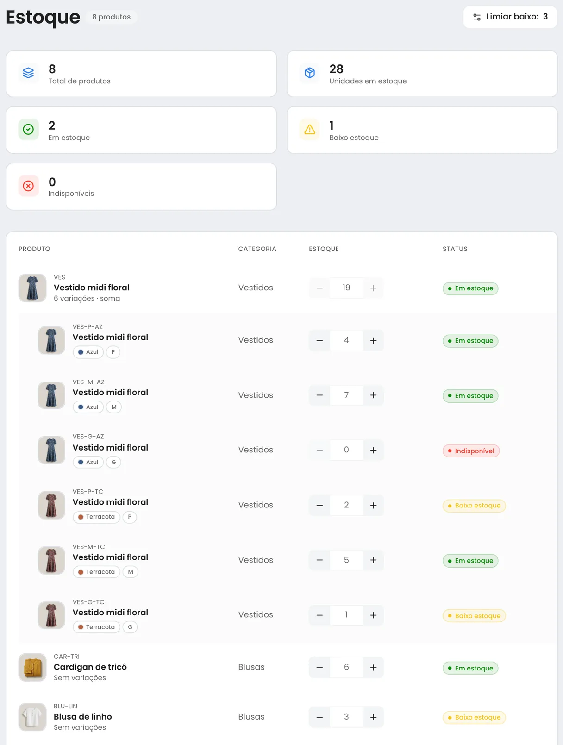The width and height of the screenshot is (563, 745).
Task: Click the size M chip on VES-M-AZ
Action: [x=114, y=407]
